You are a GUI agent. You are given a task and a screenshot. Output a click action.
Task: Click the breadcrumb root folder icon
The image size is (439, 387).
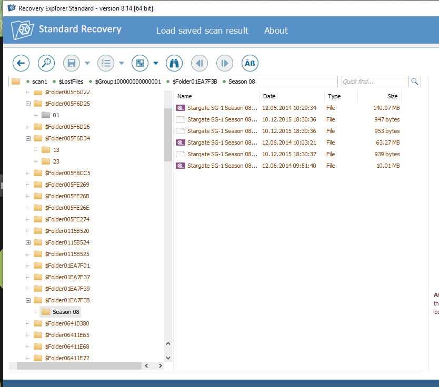[x=16, y=82]
